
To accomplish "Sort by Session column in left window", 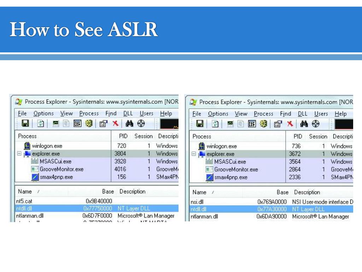I will pos(144,136).
